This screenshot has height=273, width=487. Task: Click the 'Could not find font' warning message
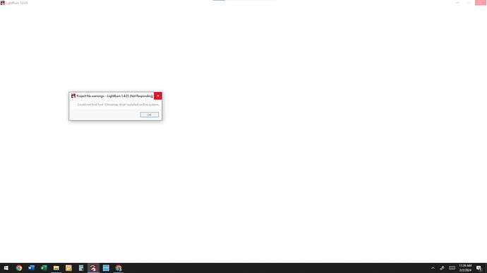click(x=118, y=105)
